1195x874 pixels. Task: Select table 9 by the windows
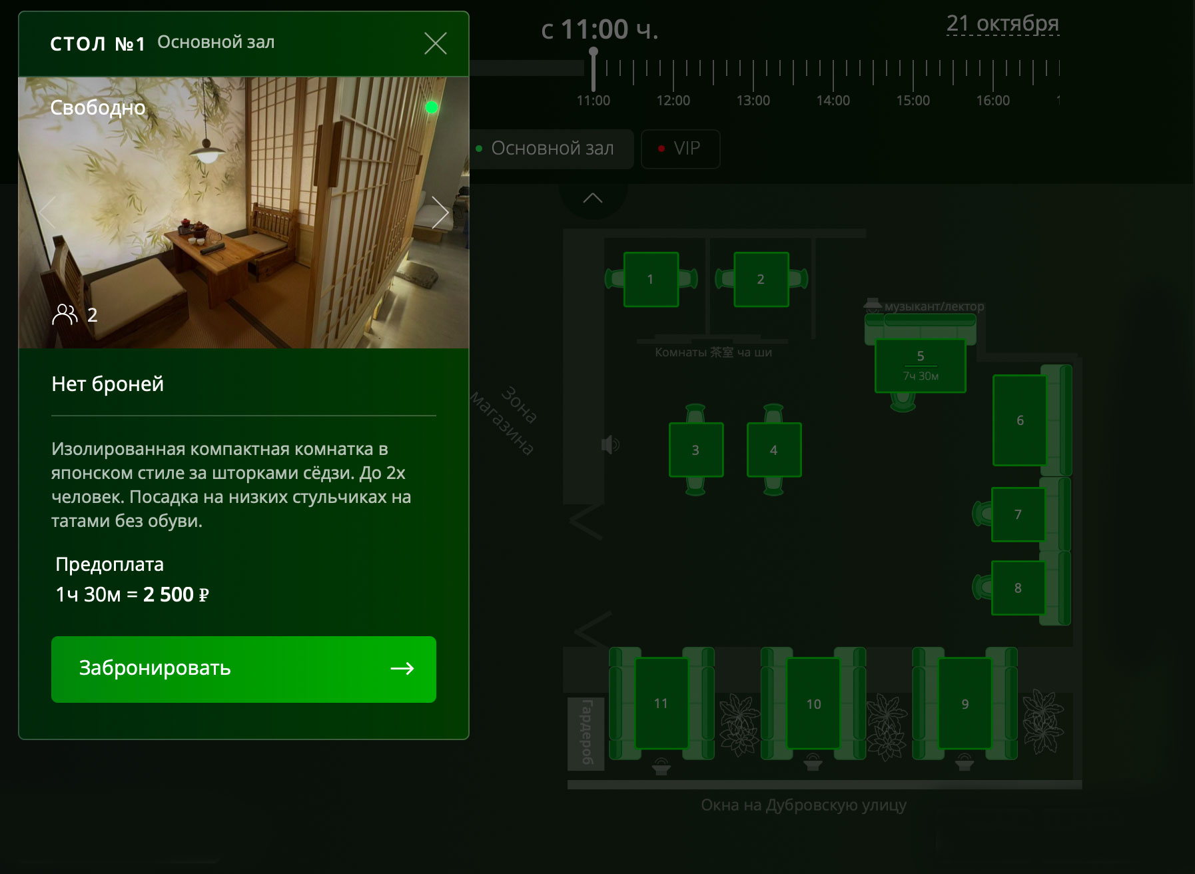(x=965, y=703)
